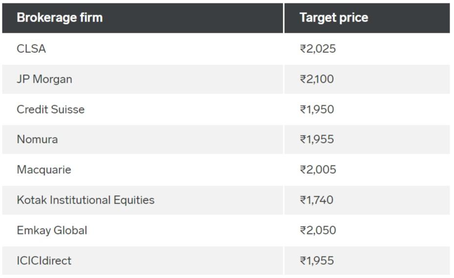
Task: Click the ₹1,950 target price
Action: point(317,110)
